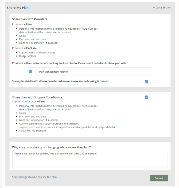Click the Share My Plan heading
This screenshot has width=179, height=188.
coord(18,8)
